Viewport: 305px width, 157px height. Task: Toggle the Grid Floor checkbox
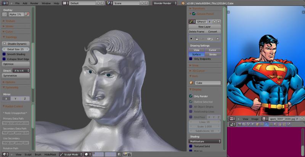(x=191, y=117)
